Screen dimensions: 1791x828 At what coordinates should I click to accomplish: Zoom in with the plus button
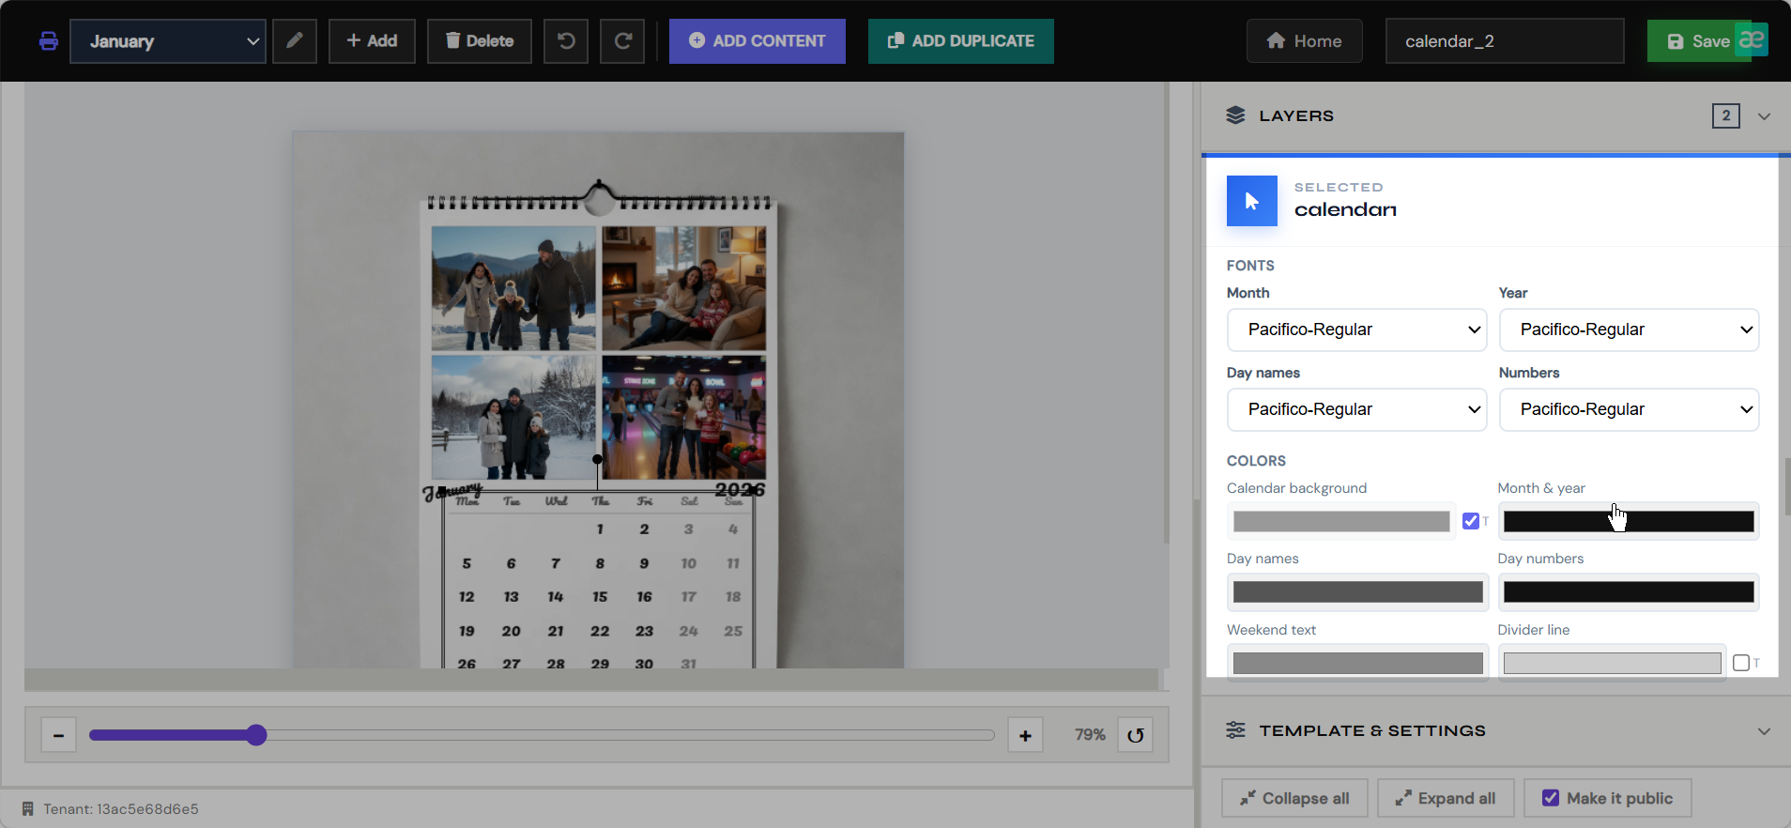pos(1025,735)
